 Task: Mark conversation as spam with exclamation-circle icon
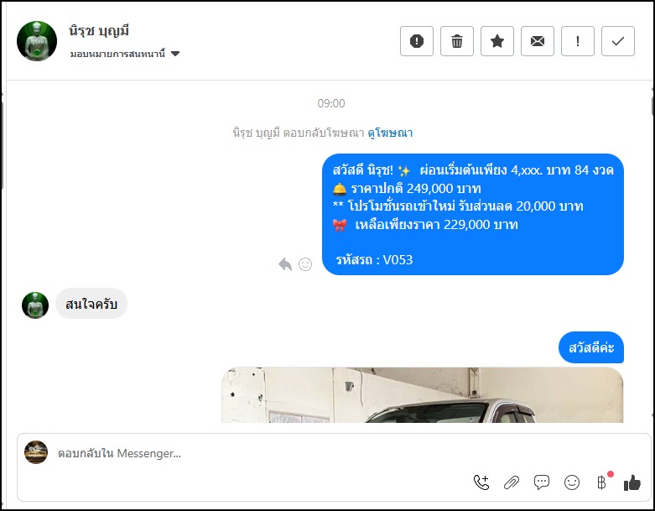417,41
